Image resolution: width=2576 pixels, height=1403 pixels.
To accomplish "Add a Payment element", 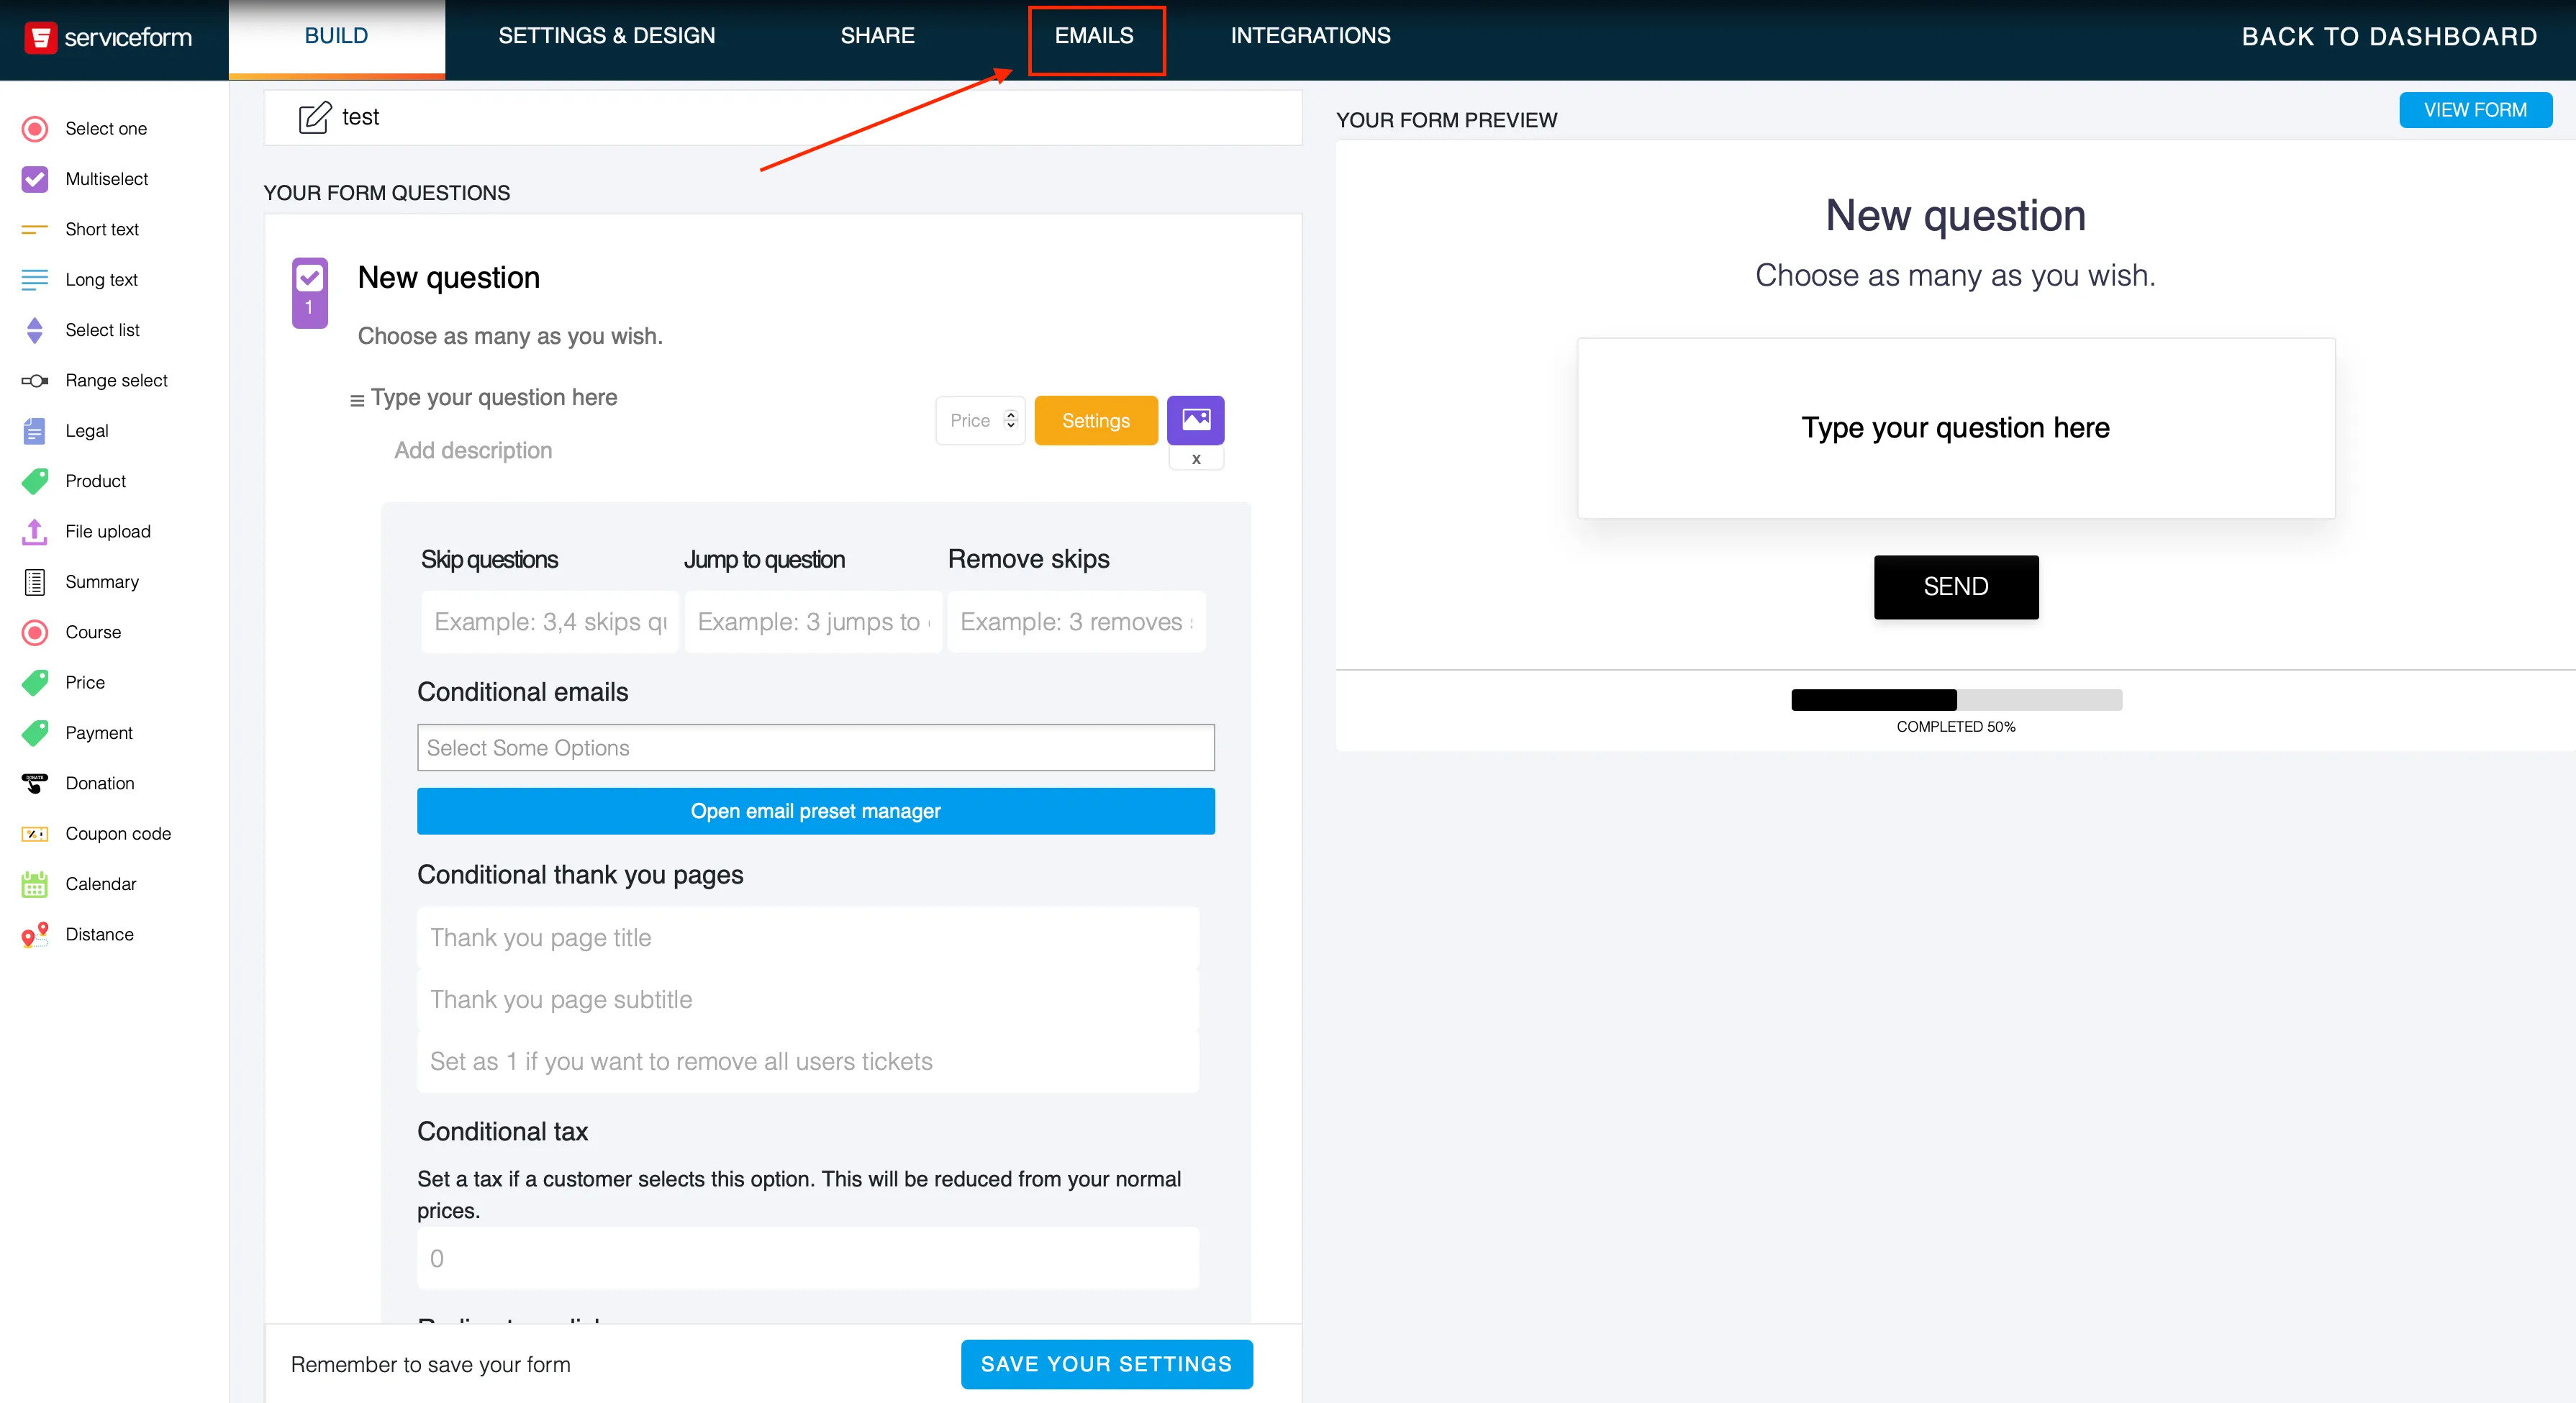I will [x=77, y=733].
